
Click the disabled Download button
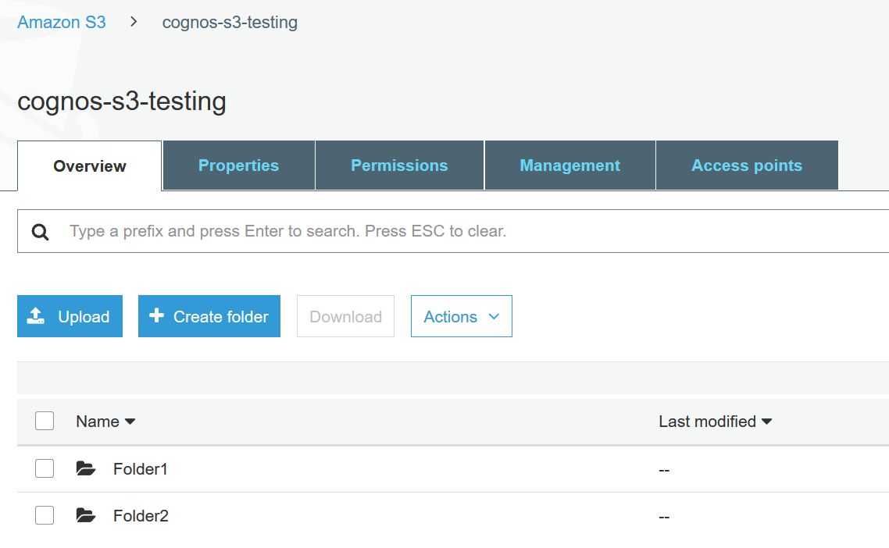coord(345,316)
